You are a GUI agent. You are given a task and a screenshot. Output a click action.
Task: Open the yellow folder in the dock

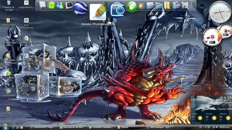coord(167,5)
